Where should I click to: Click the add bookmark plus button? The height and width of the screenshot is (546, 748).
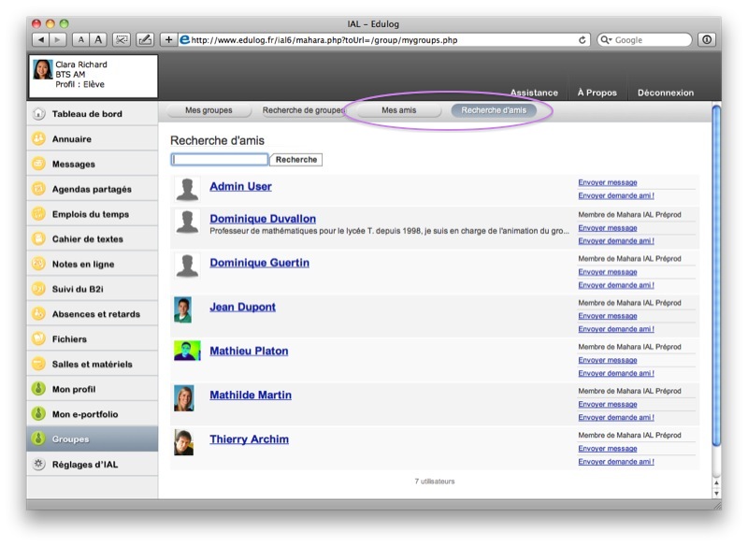tap(168, 40)
